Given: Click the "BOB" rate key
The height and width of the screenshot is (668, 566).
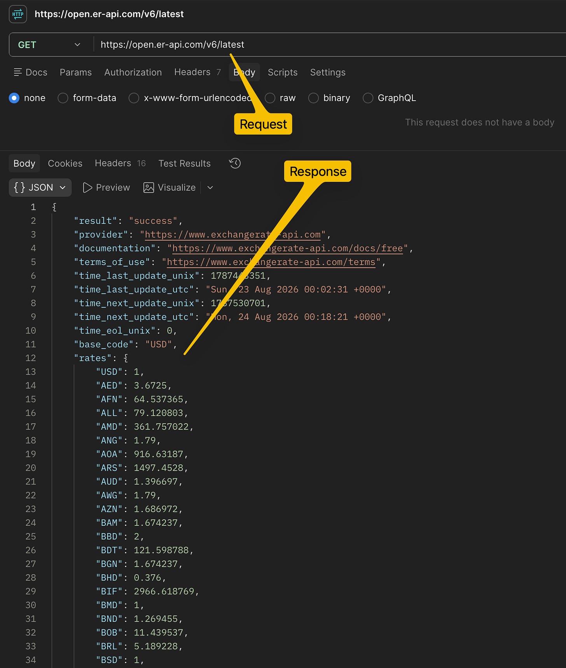Looking at the screenshot, I should tap(109, 633).
